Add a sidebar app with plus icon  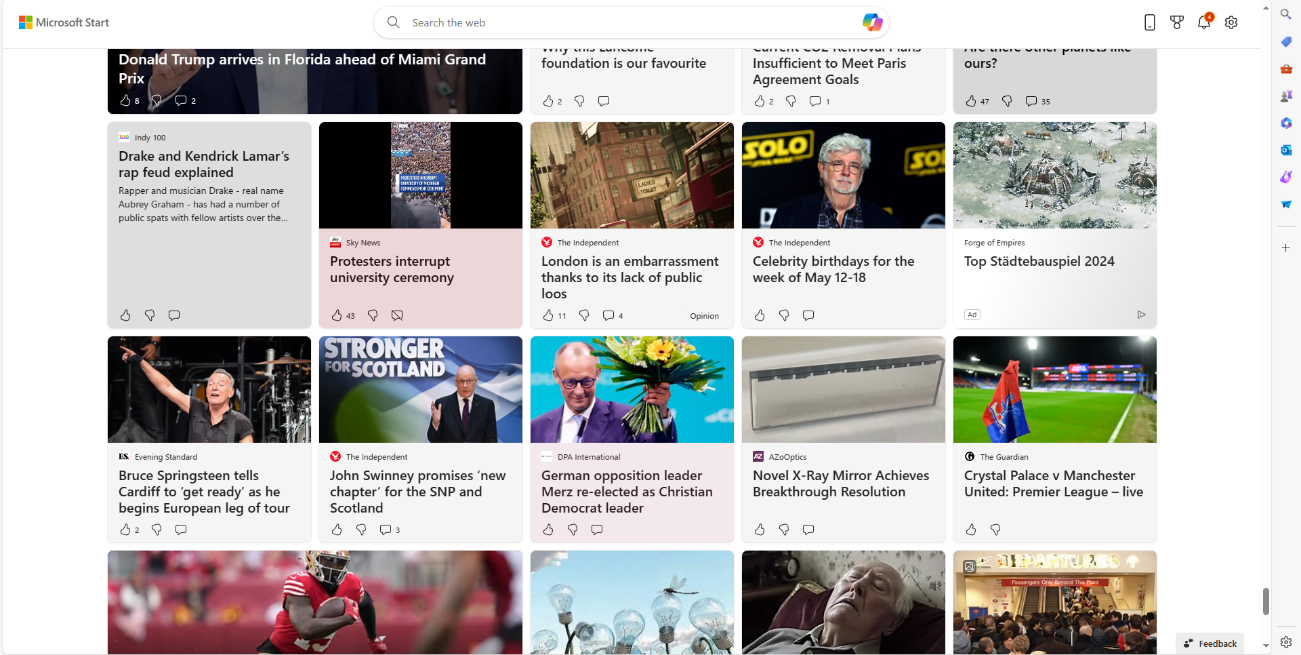pos(1285,248)
